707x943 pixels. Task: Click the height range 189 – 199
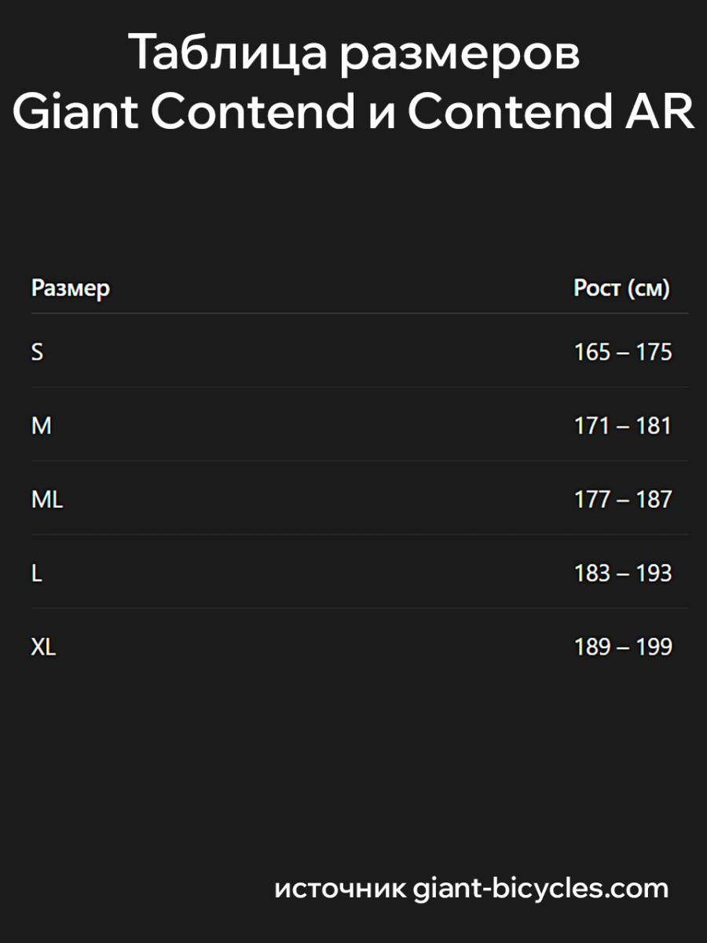623,648
